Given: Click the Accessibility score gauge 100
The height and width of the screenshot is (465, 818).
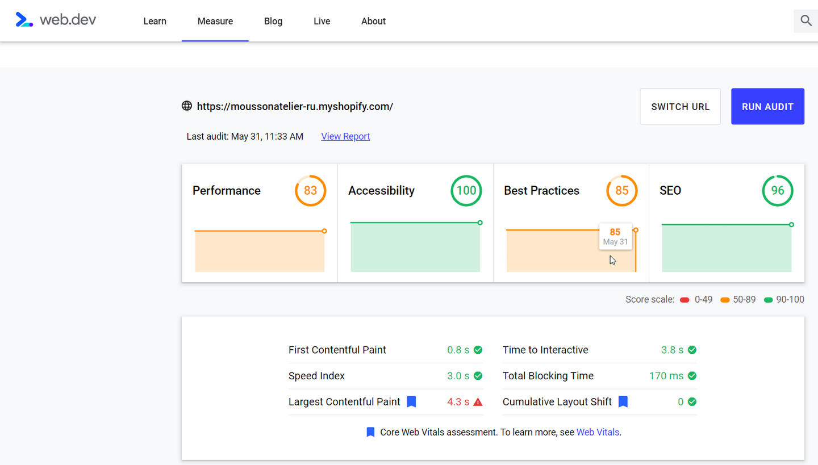Looking at the screenshot, I should pyautogui.click(x=466, y=191).
